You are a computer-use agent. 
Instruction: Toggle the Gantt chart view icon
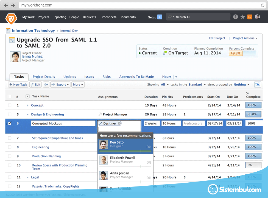[258, 85]
